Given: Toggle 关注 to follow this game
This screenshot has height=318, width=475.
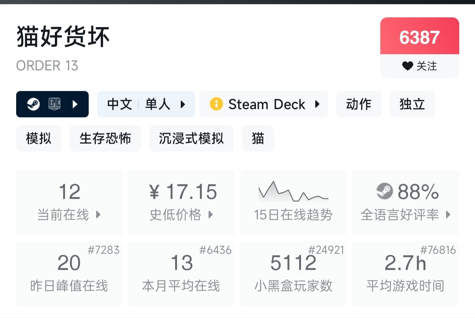Looking at the screenshot, I should [420, 66].
